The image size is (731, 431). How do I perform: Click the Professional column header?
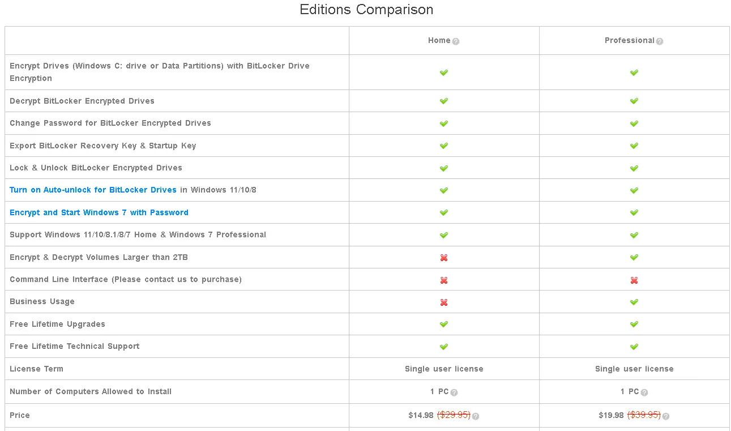[629, 41]
